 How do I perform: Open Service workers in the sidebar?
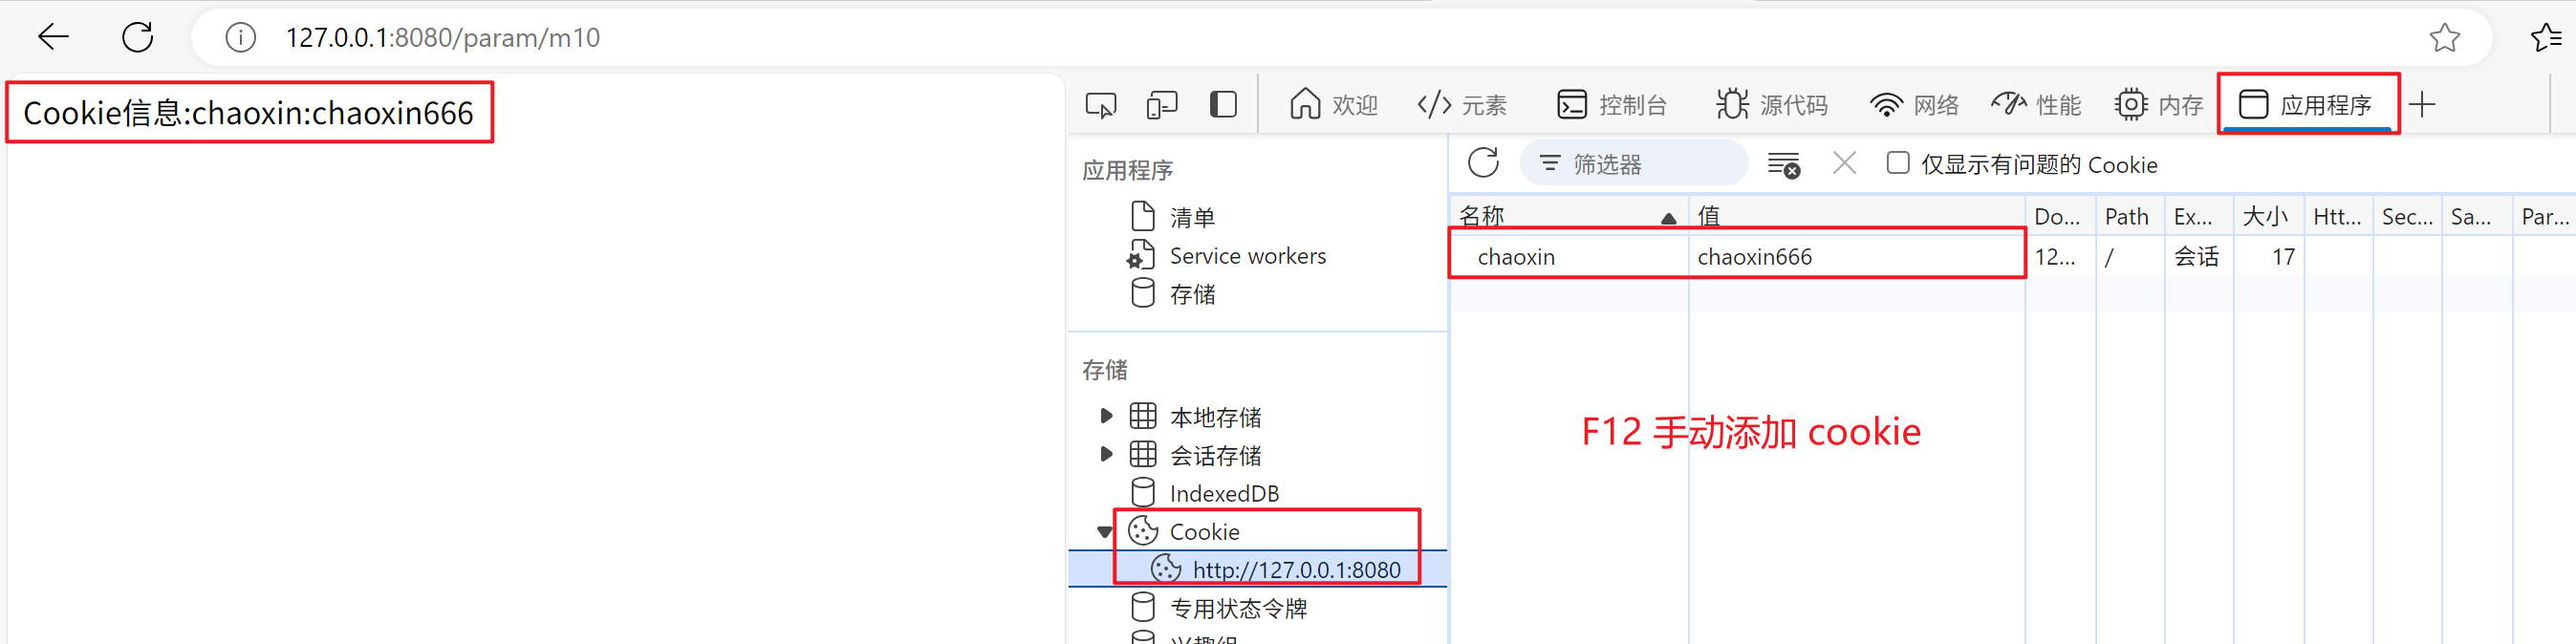click(1247, 256)
